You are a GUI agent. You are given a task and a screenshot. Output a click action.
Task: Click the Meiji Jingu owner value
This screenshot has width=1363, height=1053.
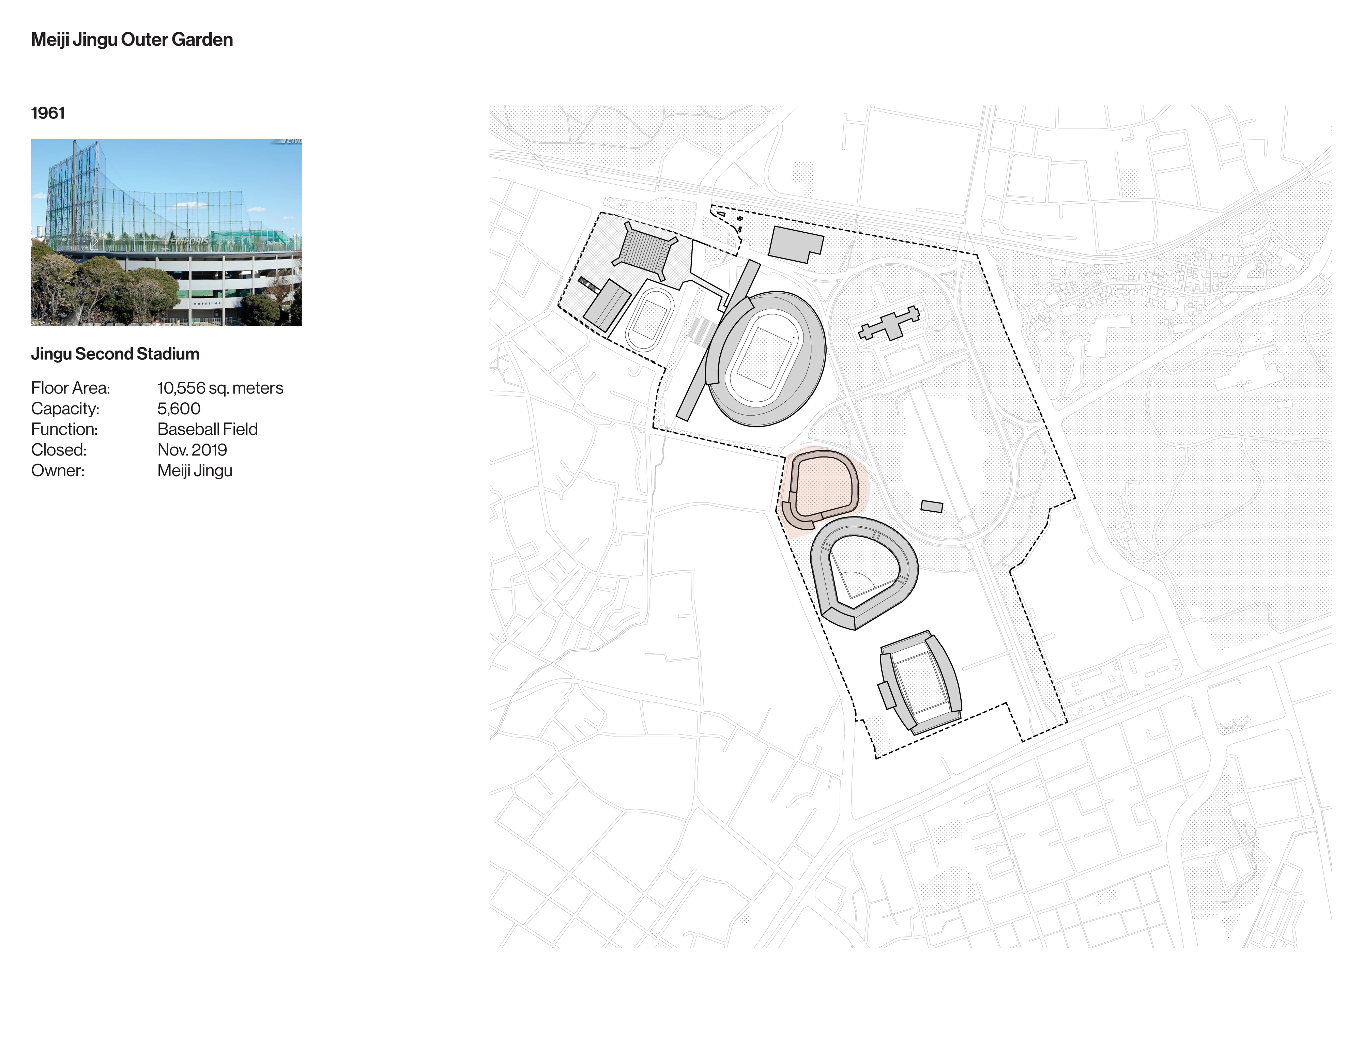tap(194, 470)
